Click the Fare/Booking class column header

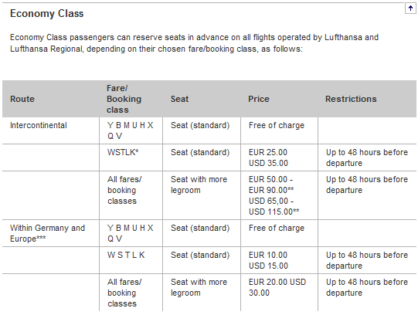click(124, 99)
